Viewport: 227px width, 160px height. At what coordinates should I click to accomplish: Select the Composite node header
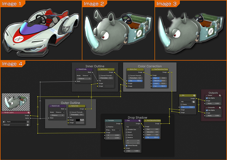click(213, 108)
